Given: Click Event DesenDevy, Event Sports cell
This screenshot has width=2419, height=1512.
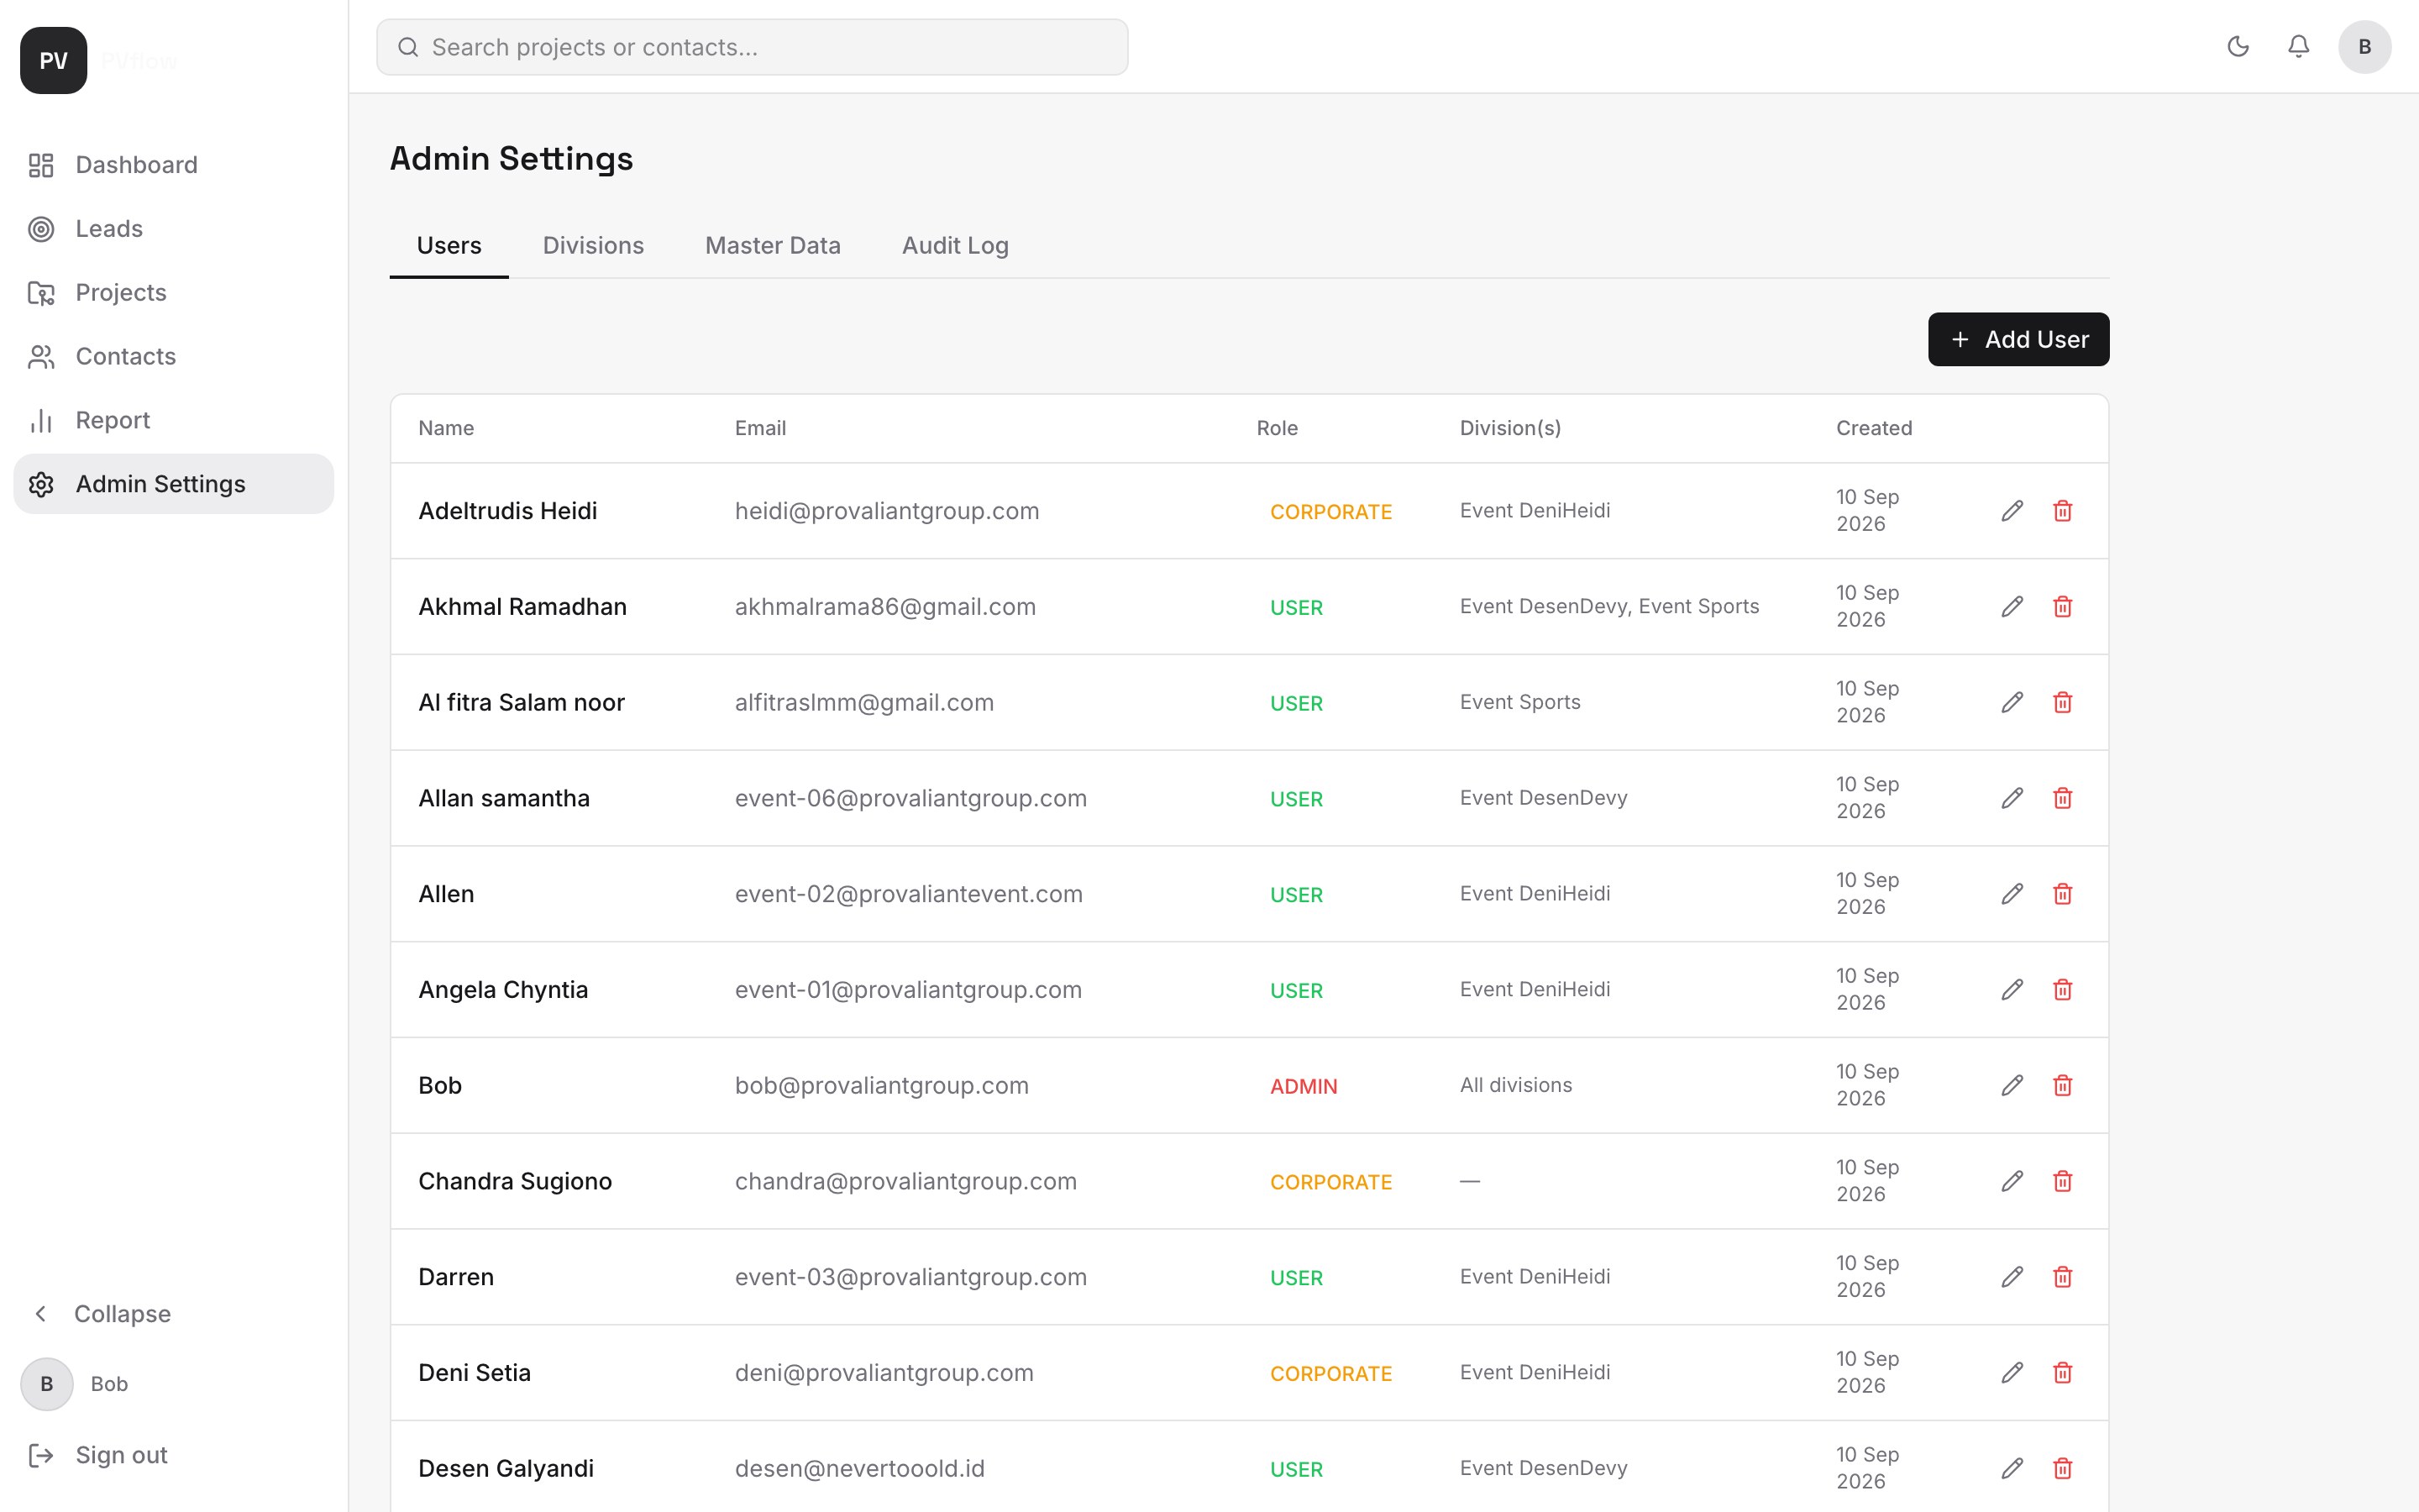Looking at the screenshot, I should 1608,606.
